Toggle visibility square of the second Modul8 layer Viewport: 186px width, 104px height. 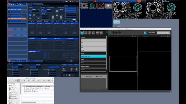click(x=9, y=12)
